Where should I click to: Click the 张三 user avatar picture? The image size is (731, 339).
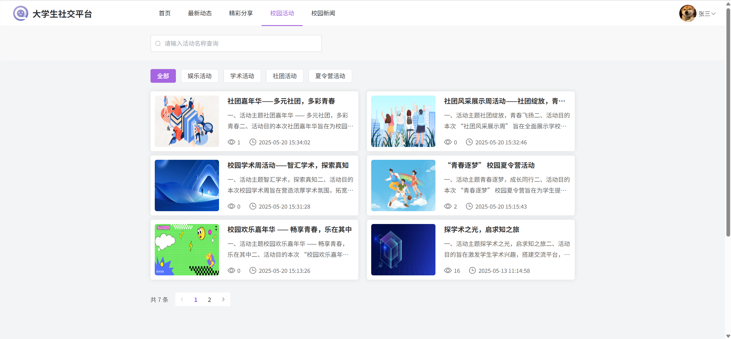tap(687, 13)
